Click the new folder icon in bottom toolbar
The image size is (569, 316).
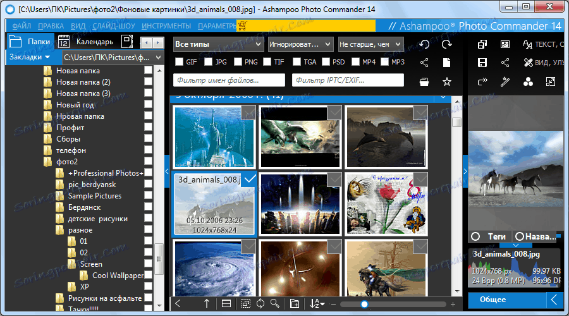[x=294, y=304]
